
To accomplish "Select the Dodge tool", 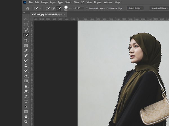I will [x=26, y=91].
